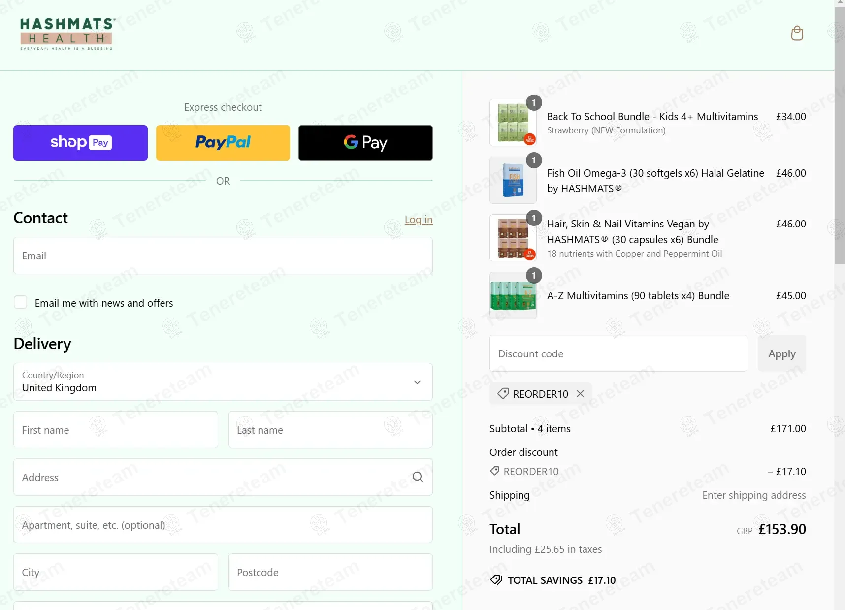Focus the Address input field
Viewport: 845px width, 610px height.
[223, 477]
